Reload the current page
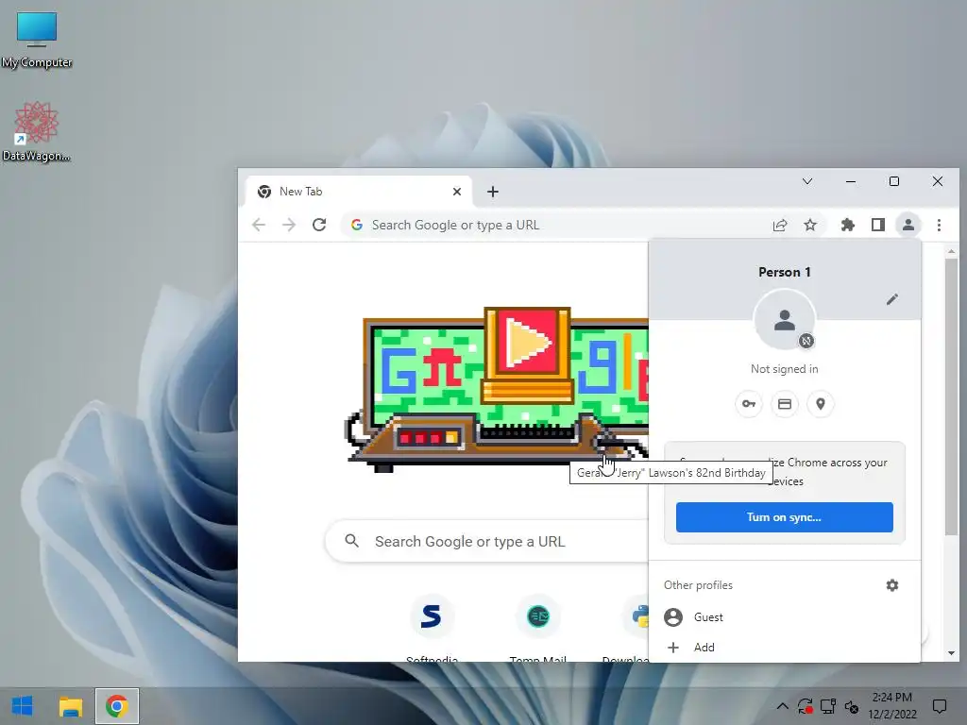 click(319, 225)
